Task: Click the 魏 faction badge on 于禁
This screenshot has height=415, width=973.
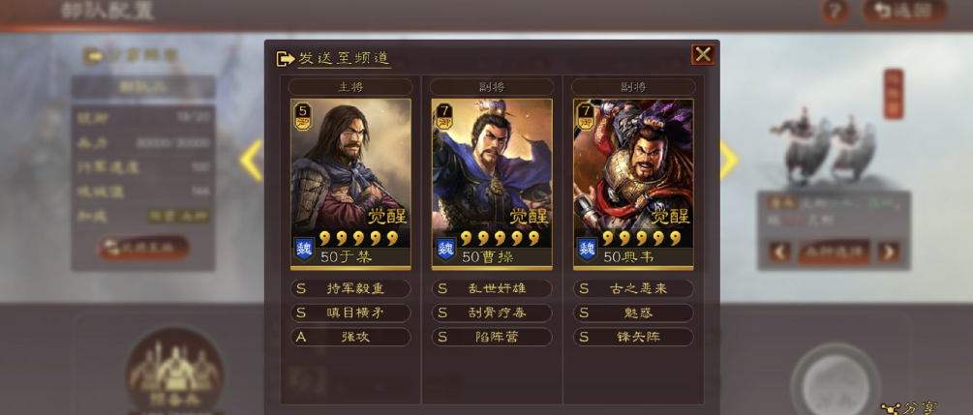Action: pyautogui.click(x=301, y=250)
